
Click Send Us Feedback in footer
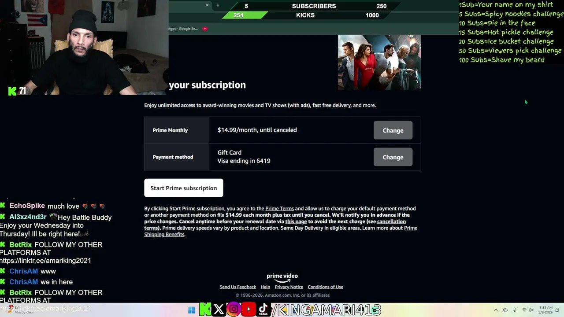[237, 287]
